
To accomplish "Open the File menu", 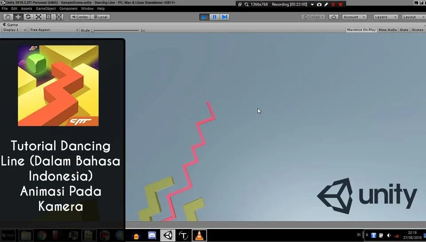I will point(5,8).
